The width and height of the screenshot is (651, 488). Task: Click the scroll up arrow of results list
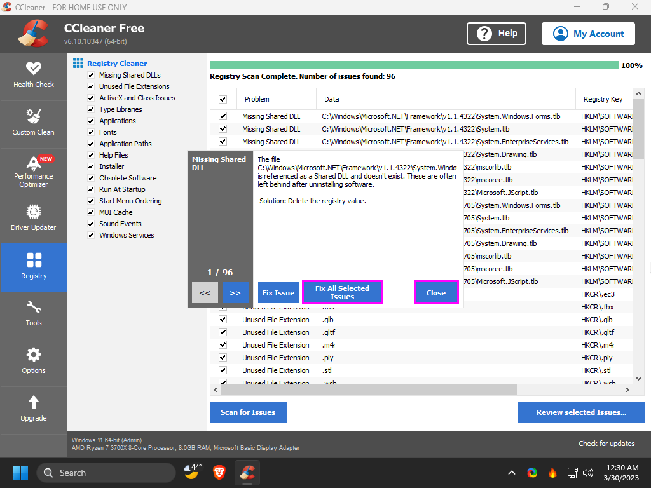point(638,93)
